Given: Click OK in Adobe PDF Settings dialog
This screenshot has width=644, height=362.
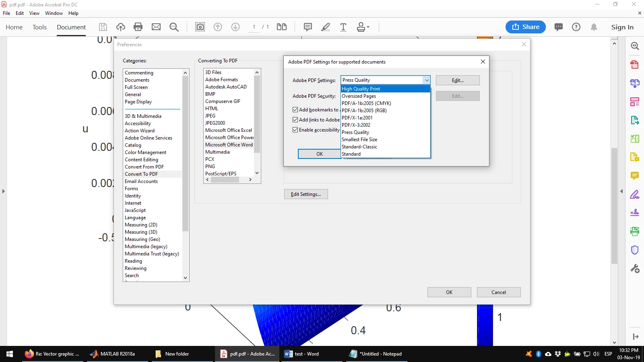Looking at the screenshot, I should tap(320, 154).
